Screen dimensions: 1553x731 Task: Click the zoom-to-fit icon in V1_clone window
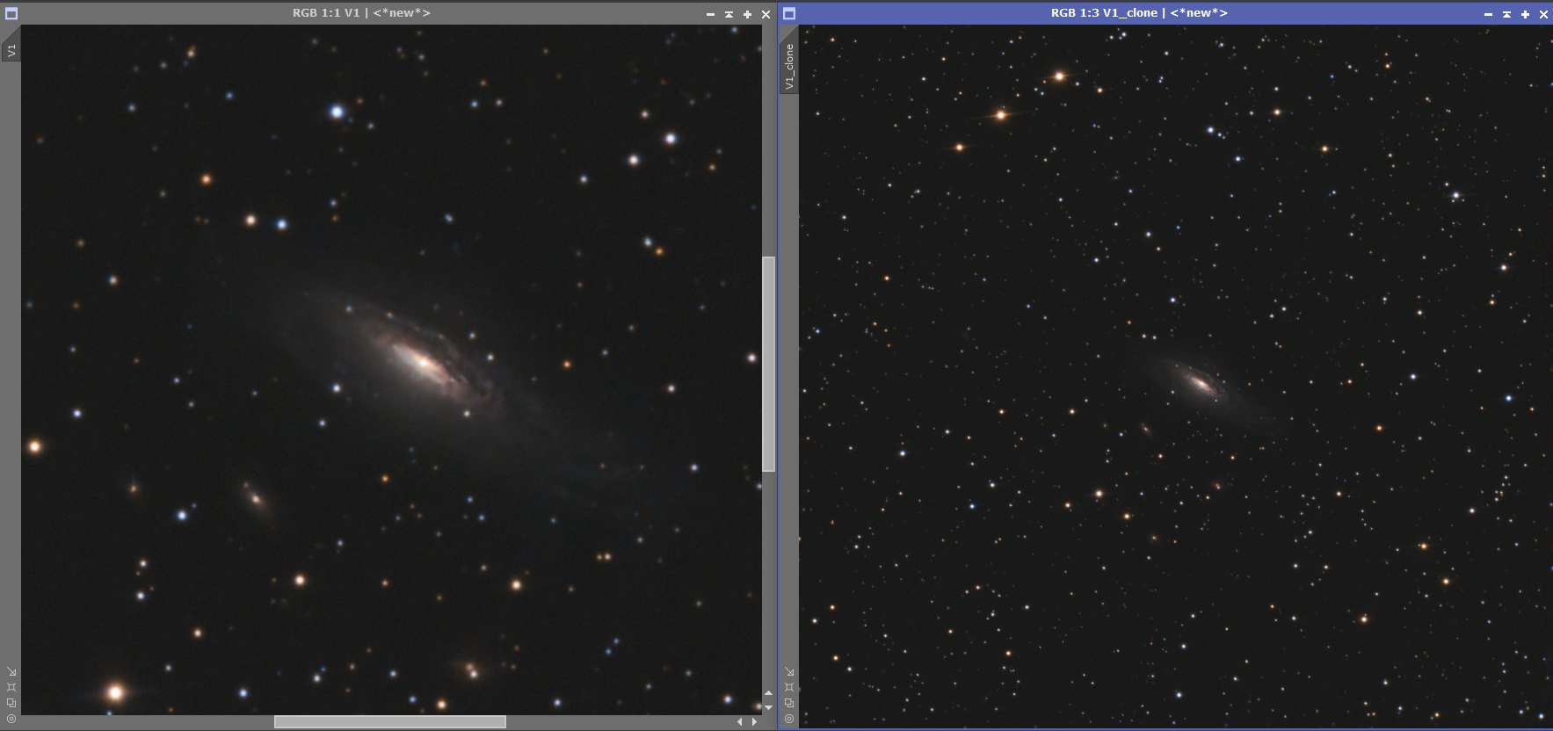pyautogui.click(x=789, y=687)
